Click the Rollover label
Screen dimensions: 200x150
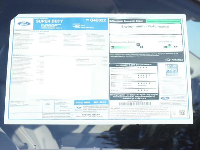115,91
